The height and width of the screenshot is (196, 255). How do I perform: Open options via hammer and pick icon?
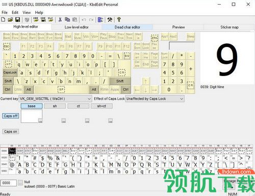pyautogui.click(x=110, y=19)
